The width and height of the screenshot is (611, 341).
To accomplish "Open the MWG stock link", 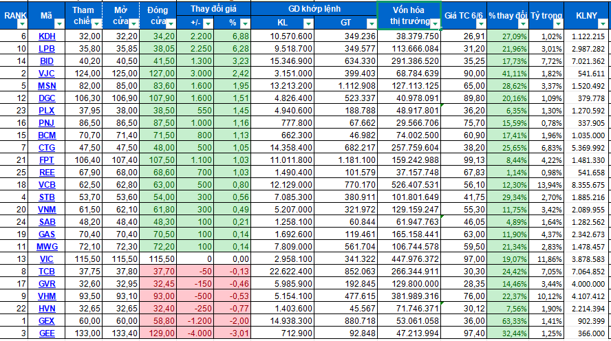I will pos(47,247).
